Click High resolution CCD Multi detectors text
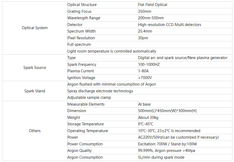The width and height of the screenshot is (234, 162). click(170, 25)
